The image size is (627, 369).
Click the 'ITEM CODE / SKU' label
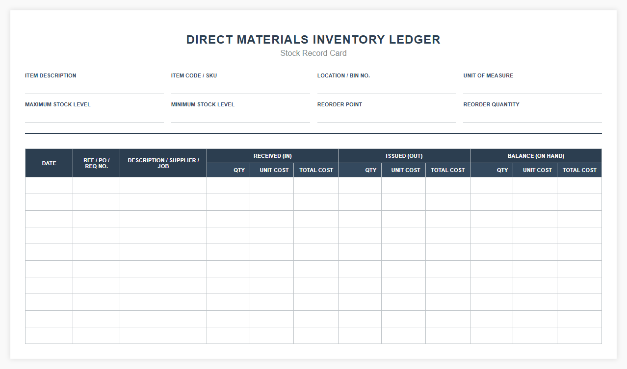pyautogui.click(x=194, y=75)
